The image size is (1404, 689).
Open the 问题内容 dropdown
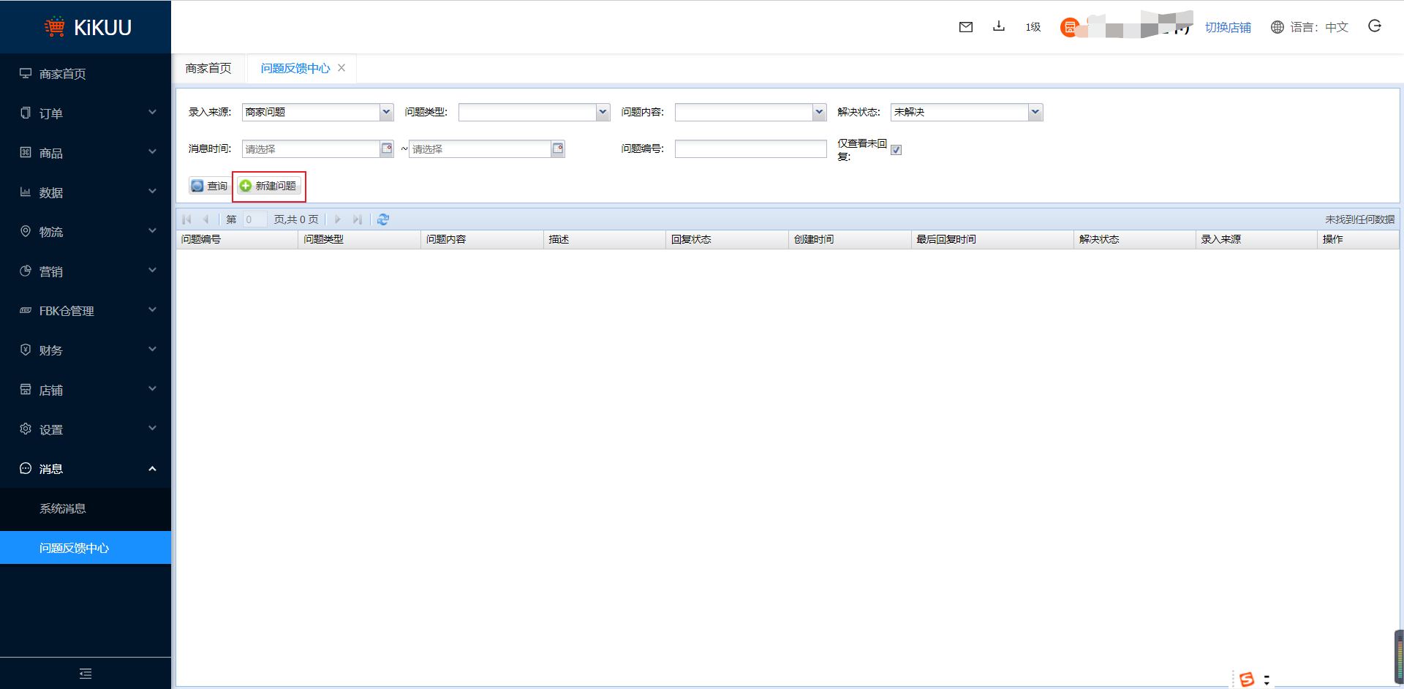tap(819, 112)
